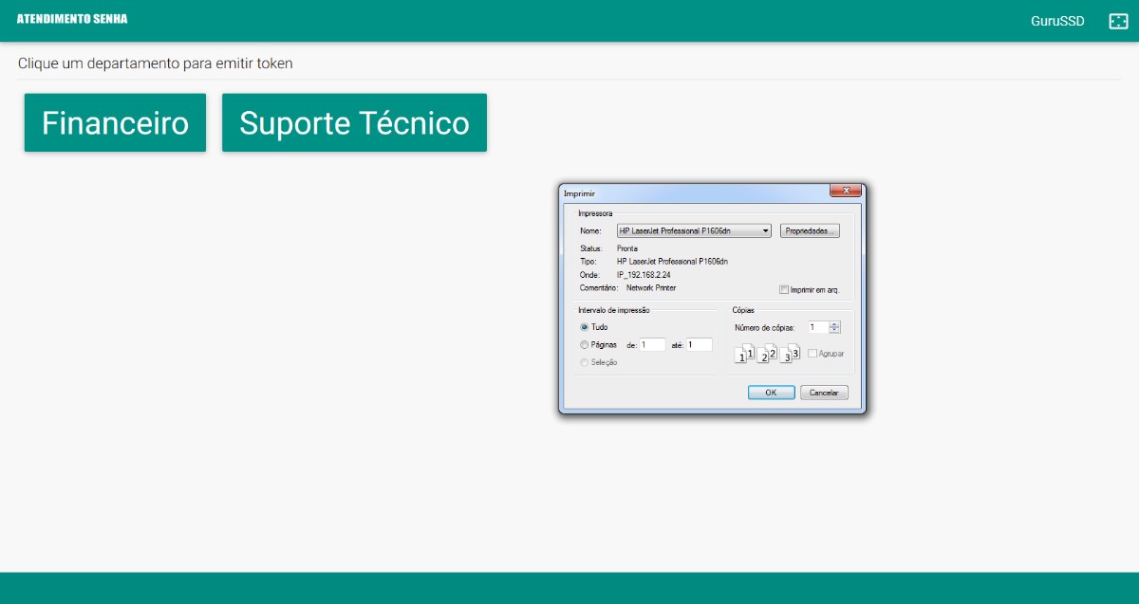Select the Tudo radio button
This screenshot has height=604, width=1139.
(x=585, y=327)
